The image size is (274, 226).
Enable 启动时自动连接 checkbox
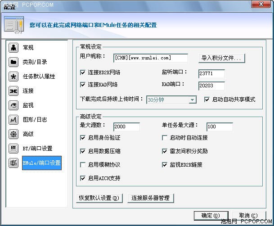pos(165,138)
